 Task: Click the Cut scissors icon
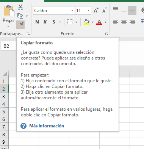click(20, 7)
